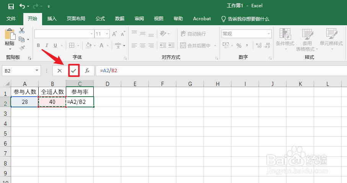The height and width of the screenshot is (183, 347).
Task: Toggle Bold formatting
Action: pyautogui.click(x=38, y=45)
